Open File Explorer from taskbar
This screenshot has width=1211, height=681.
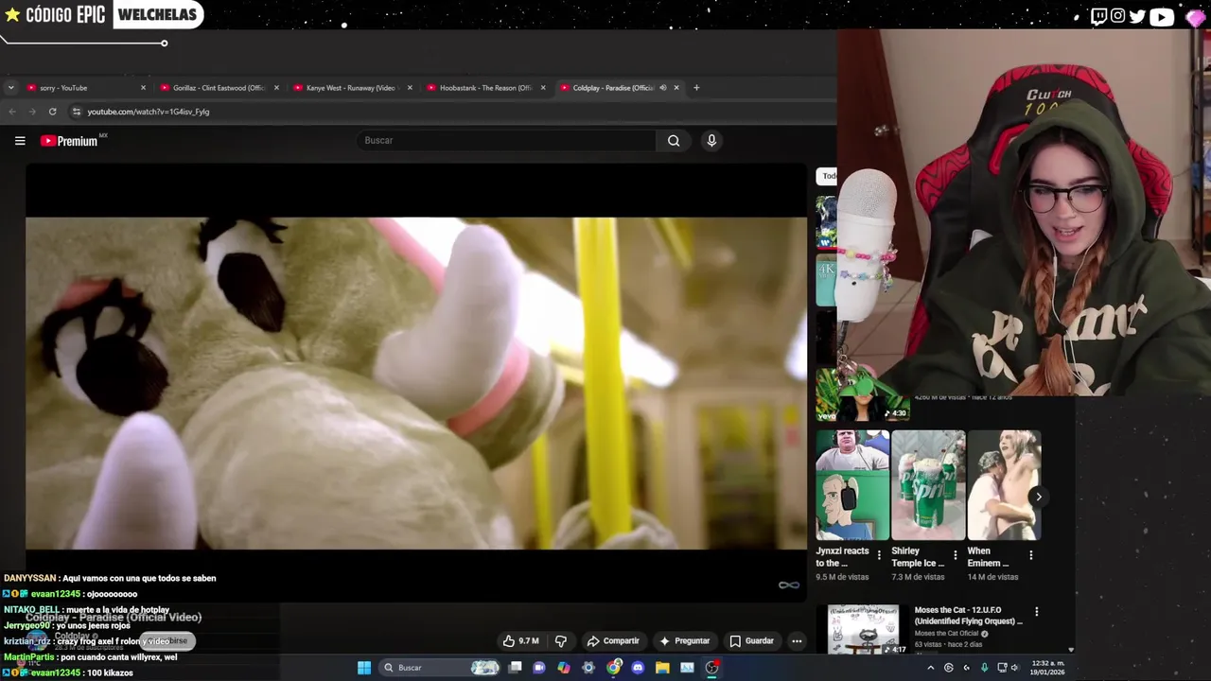(662, 668)
